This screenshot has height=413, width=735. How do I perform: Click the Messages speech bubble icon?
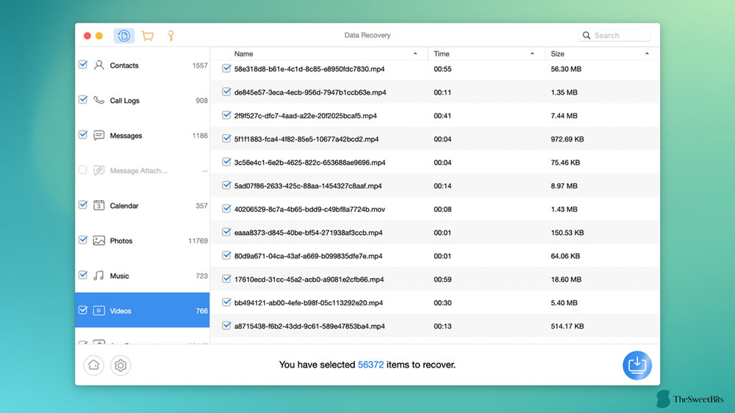click(x=99, y=135)
